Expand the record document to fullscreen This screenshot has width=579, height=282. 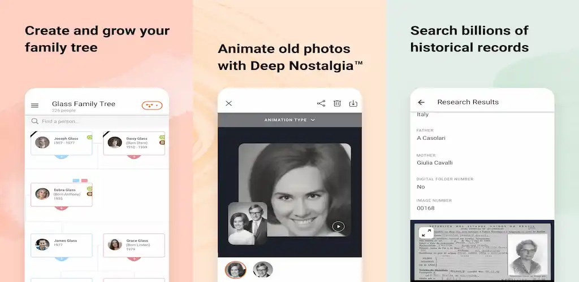point(426,233)
